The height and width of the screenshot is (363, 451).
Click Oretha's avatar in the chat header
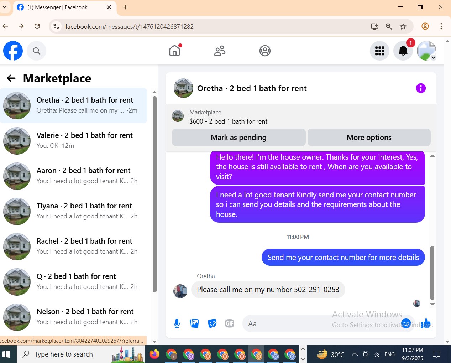click(183, 88)
